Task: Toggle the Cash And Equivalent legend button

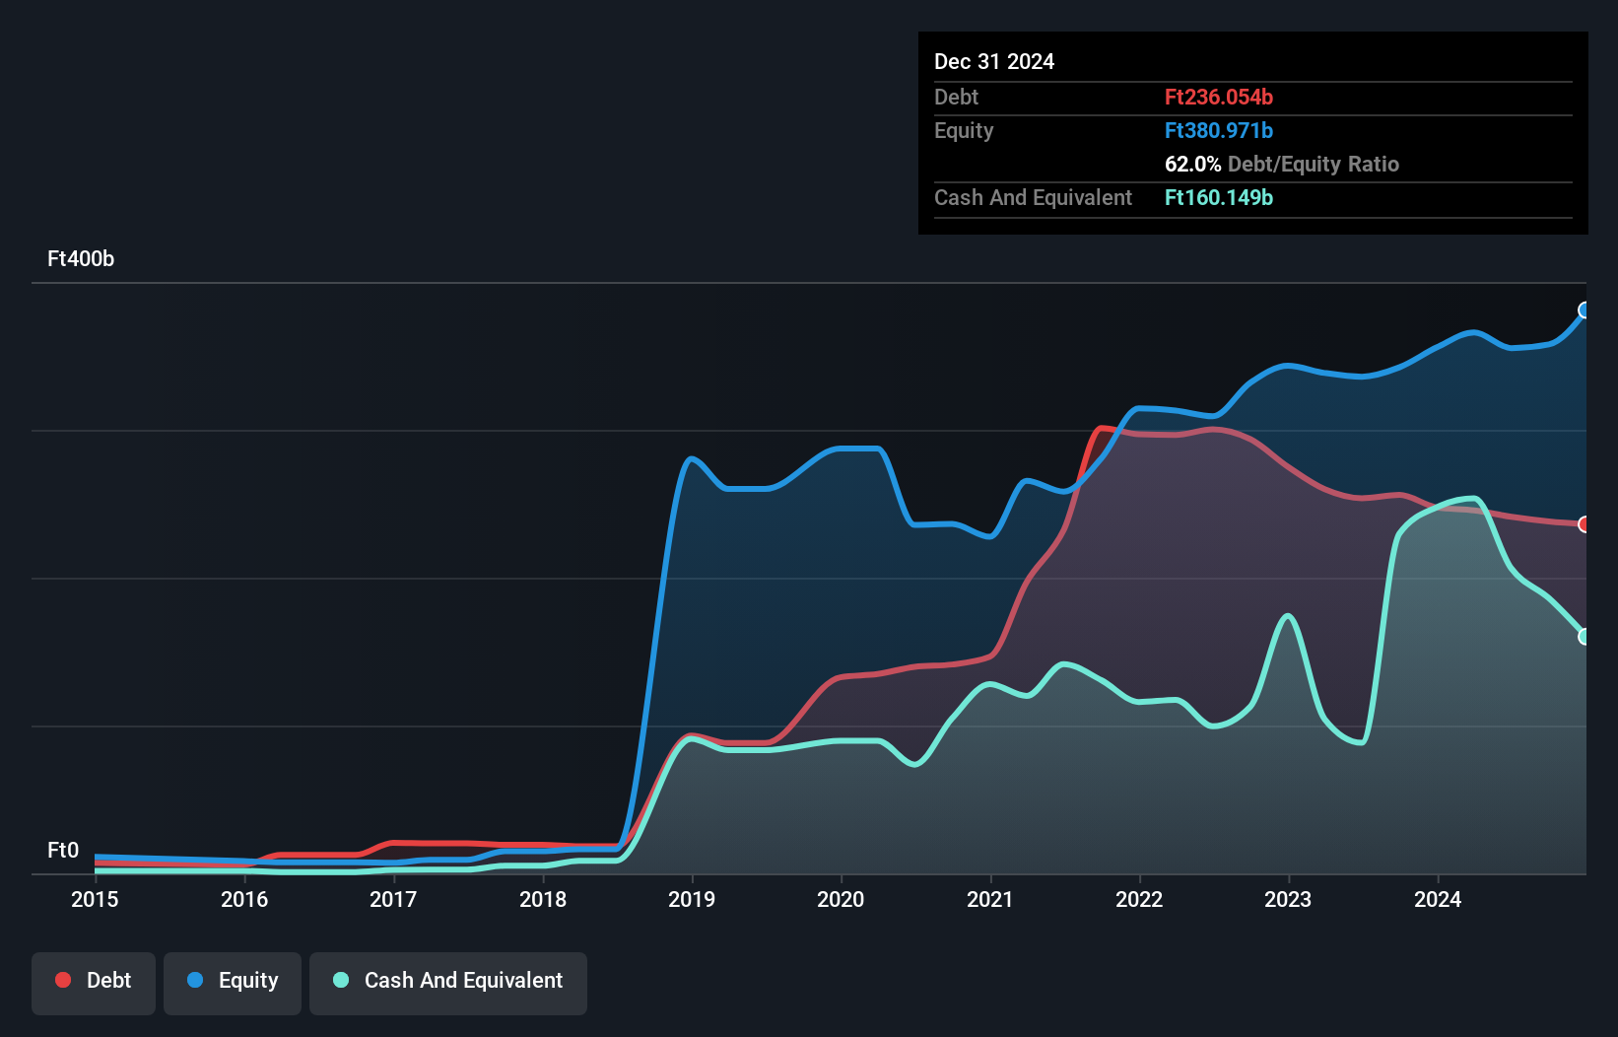Action: pyautogui.click(x=448, y=983)
